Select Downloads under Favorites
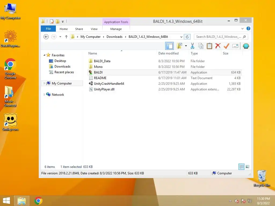275x206 pixels. [x=62, y=67]
